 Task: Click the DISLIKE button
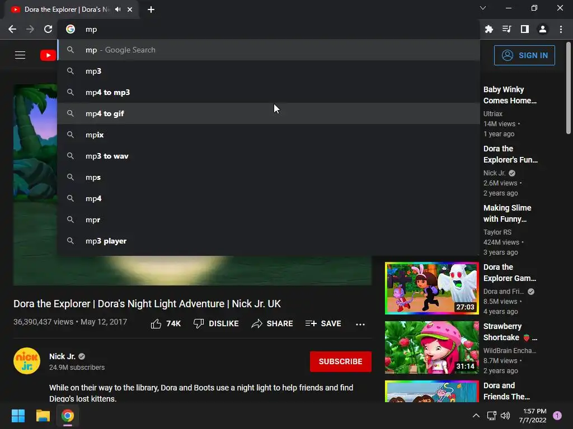(216, 323)
